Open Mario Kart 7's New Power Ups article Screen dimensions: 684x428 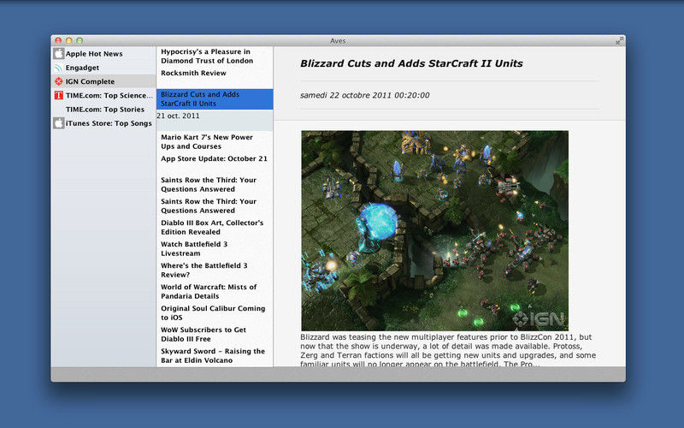[x=215, y=142]
